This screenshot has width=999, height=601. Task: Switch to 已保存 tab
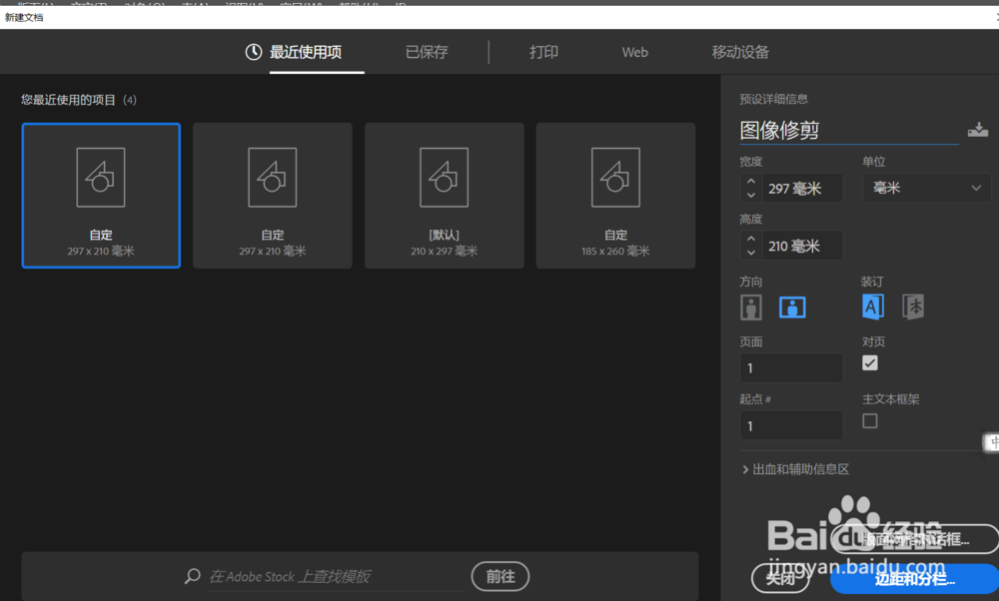pos(427,52)
